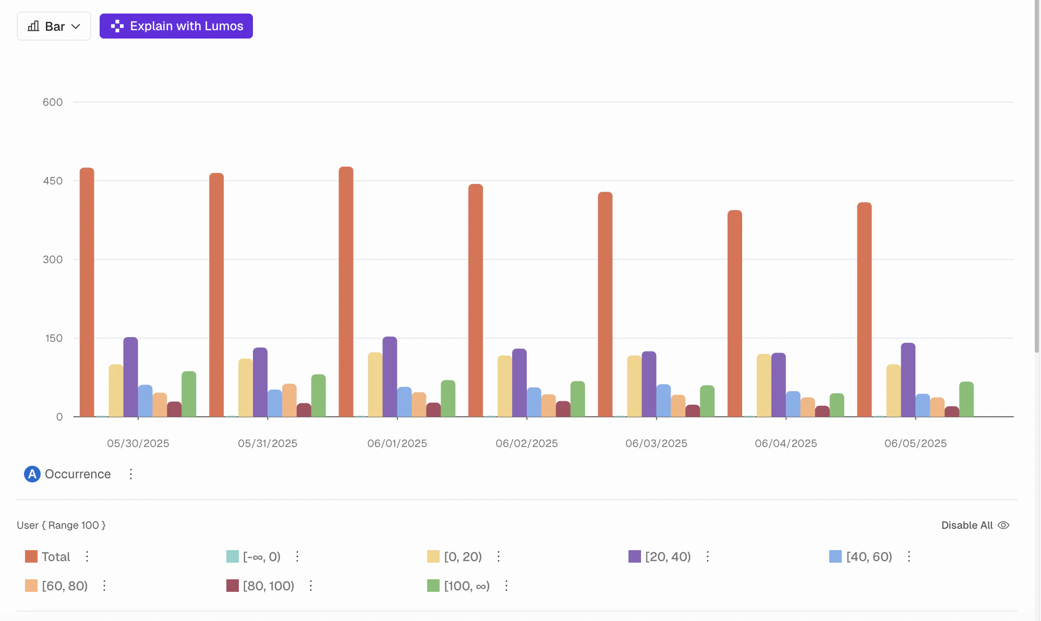Click the Total bar for 06/01/2025
The image size is (1041, 621).
pos(346,292)
